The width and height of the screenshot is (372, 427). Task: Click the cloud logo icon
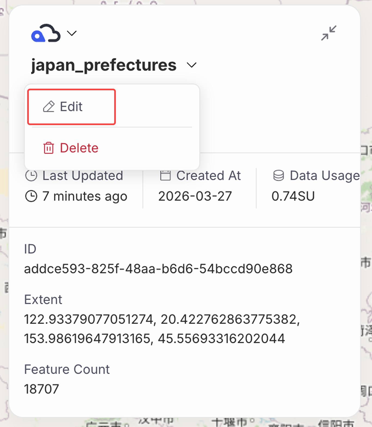click(x=46, y=33)
